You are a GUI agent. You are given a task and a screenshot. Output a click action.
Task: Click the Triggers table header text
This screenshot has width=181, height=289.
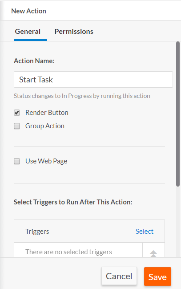pyautogui.click(x=37, y=232)
